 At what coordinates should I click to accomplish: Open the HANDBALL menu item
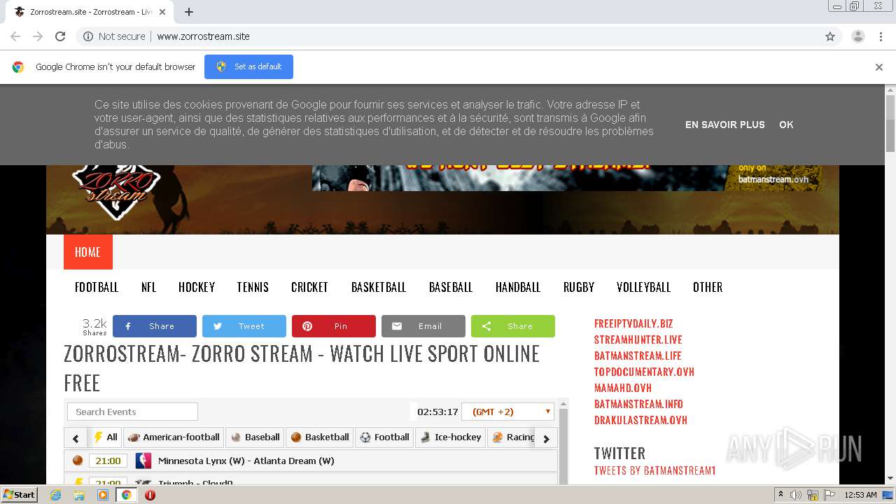pos(518,287)
